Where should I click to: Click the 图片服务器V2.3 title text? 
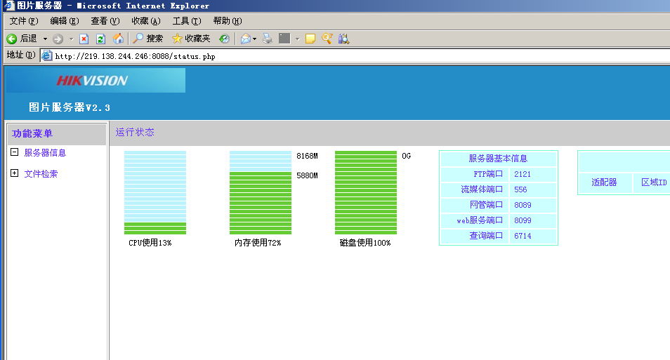(x=70, y=107)
